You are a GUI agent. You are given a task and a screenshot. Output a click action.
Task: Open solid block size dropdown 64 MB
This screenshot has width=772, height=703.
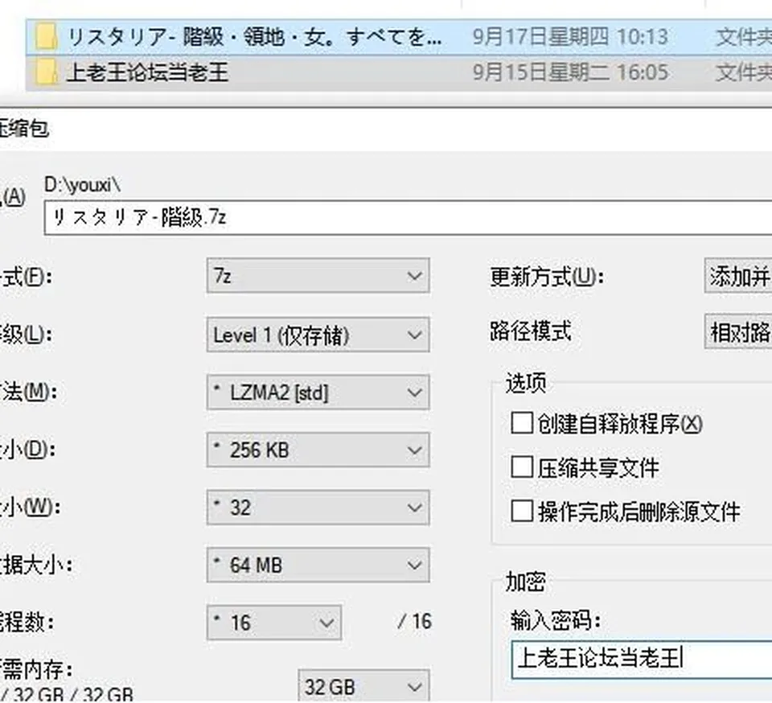318,565
